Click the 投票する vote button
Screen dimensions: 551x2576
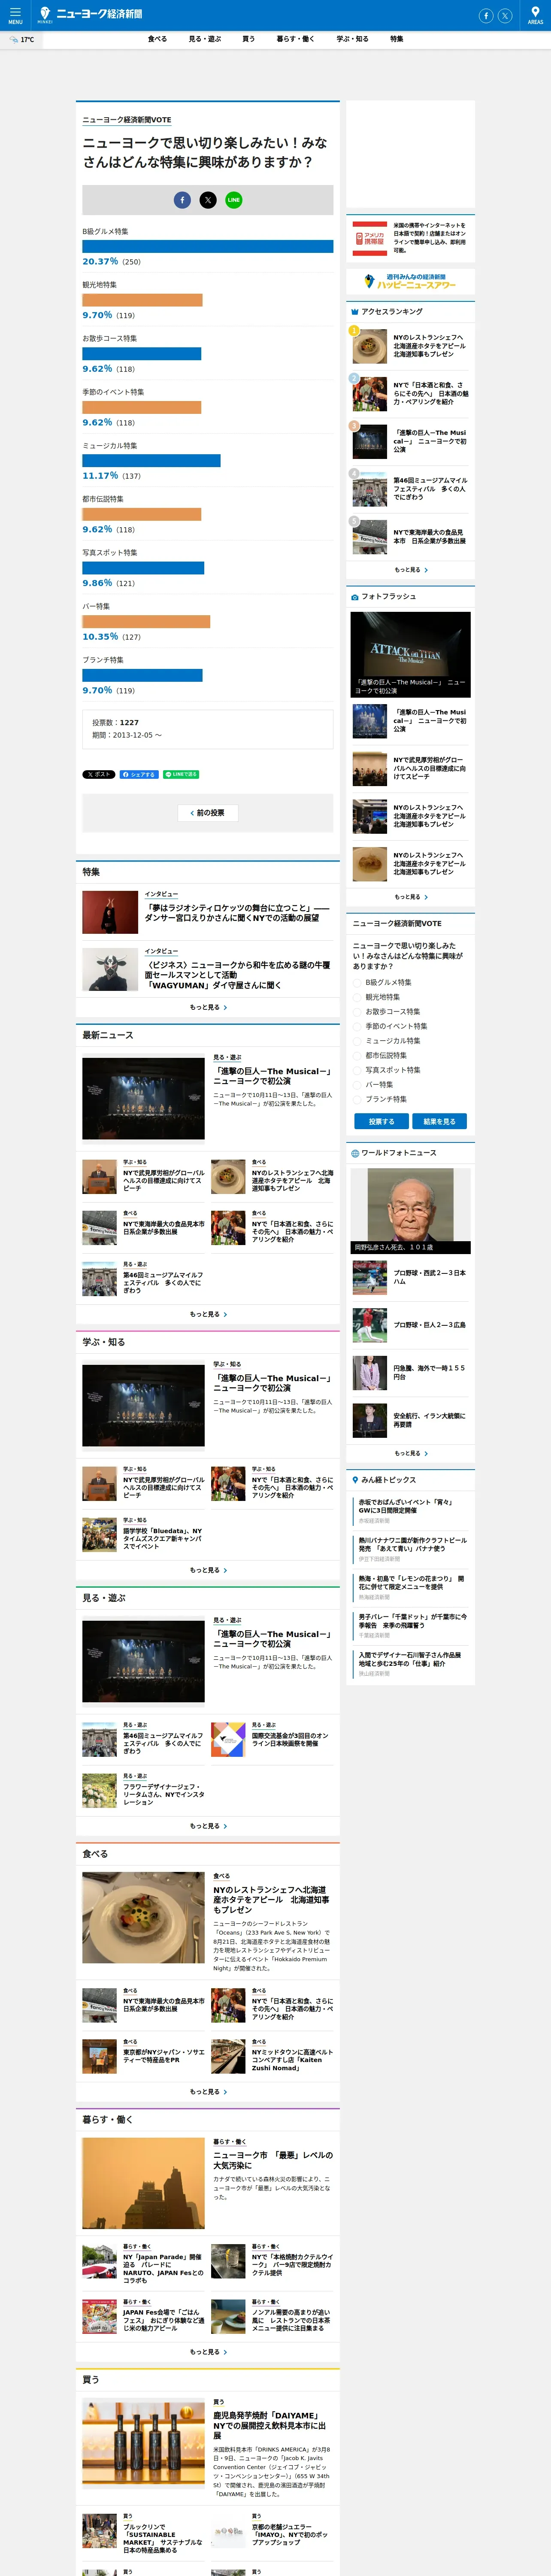[x=381, y=1121]
